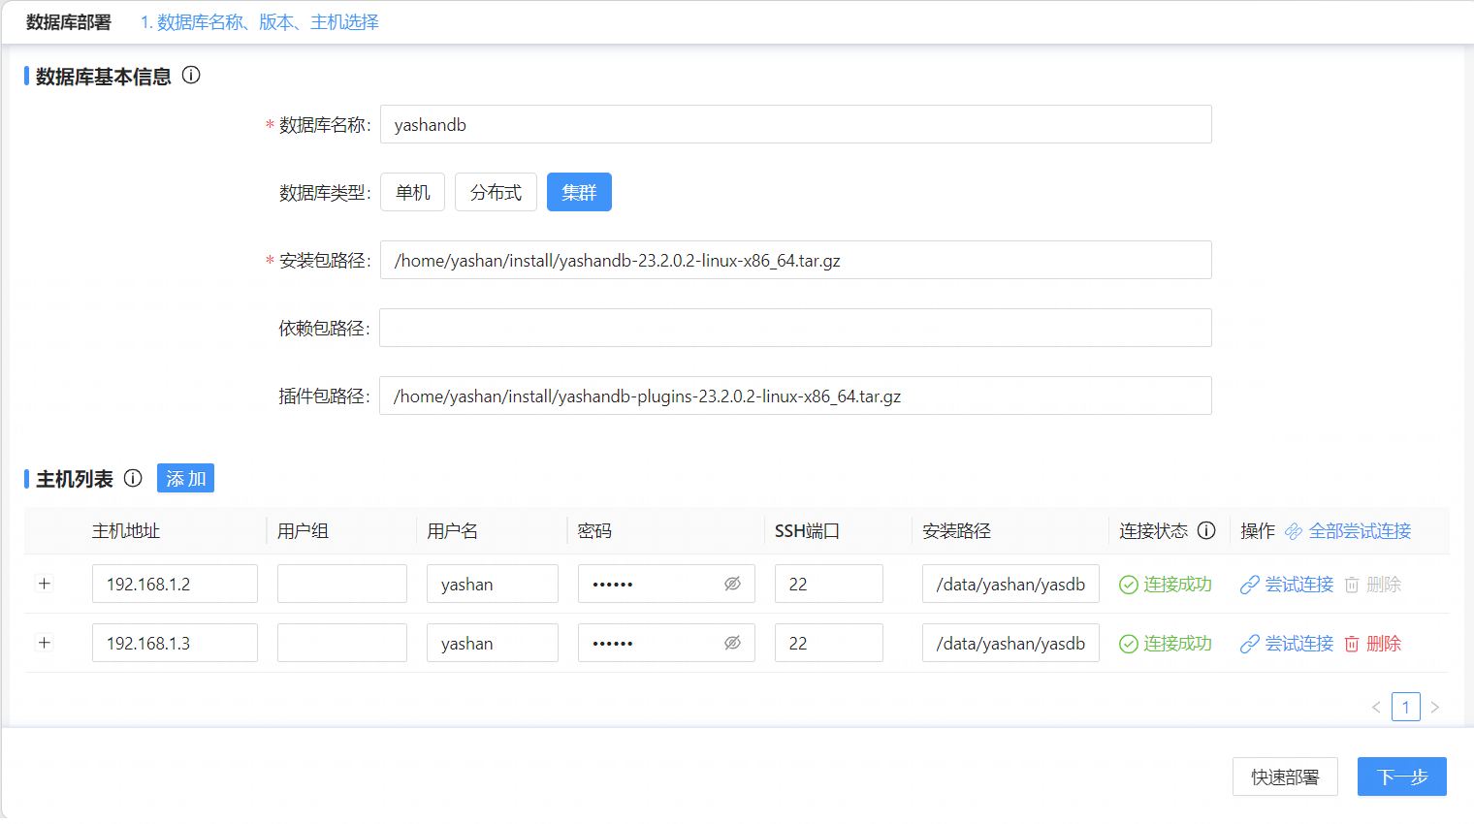The width and height of the screenshot is (1474, 824).
Task: Click link icon of 全部尝试连接
Action: [x=1294, y=531]
